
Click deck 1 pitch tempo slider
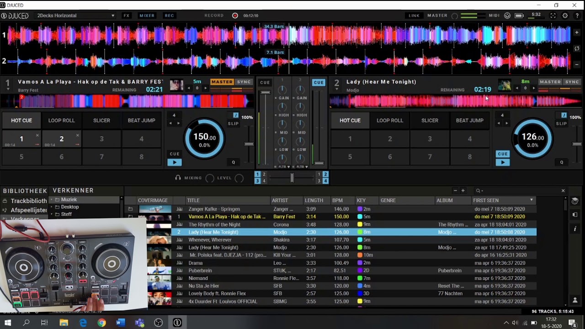tap(249, 144)
